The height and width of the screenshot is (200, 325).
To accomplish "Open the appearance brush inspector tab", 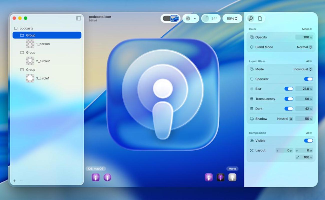I will point(251,18).
